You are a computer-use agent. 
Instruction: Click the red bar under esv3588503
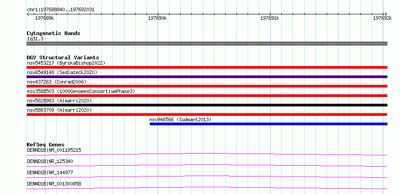(x=207, y=96)
